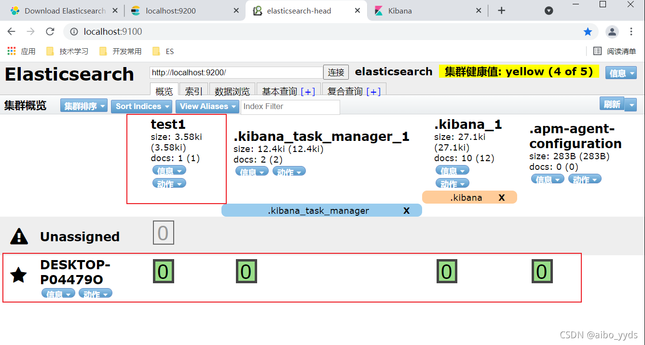
Task: Open 信息 dropdown for test1 index
Action: (x=169, y=170)
